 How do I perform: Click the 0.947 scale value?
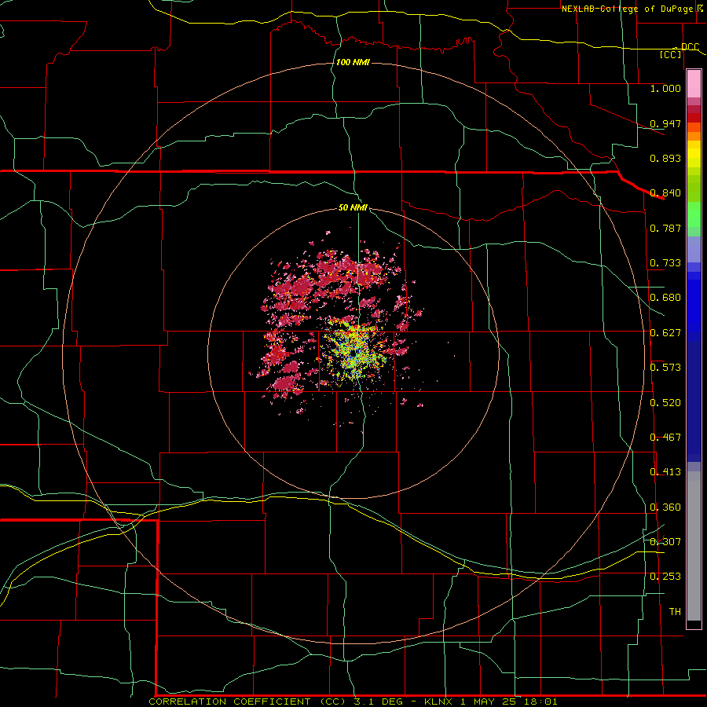click(x=665, y=123)
